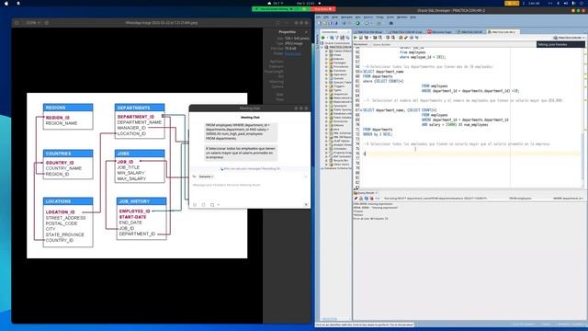Viewport: 588px width, 331px height.
Task: Click the Apple menu icon
Action: coord(6,3)
